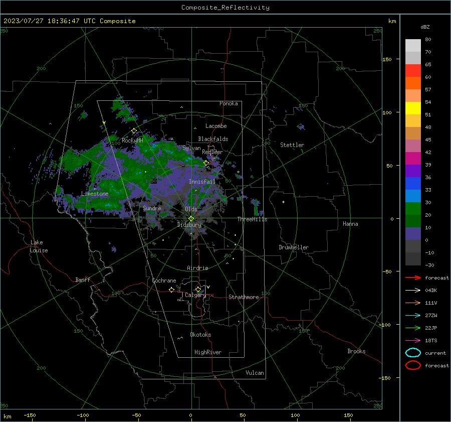Viewport: 451px width, 422px height.
Task: Click the yellow diamond marker above Calgary
Action: tap(198, 289)
